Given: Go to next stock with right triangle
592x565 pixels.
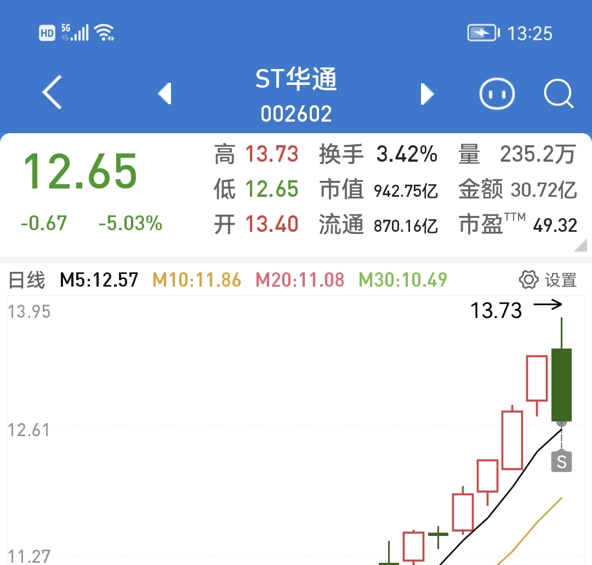Looking at the screenshot, I should tap(427, 94).
